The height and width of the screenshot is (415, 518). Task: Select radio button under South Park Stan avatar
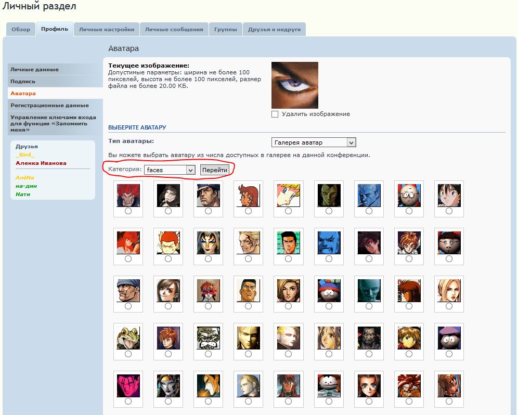click(329, 306)
